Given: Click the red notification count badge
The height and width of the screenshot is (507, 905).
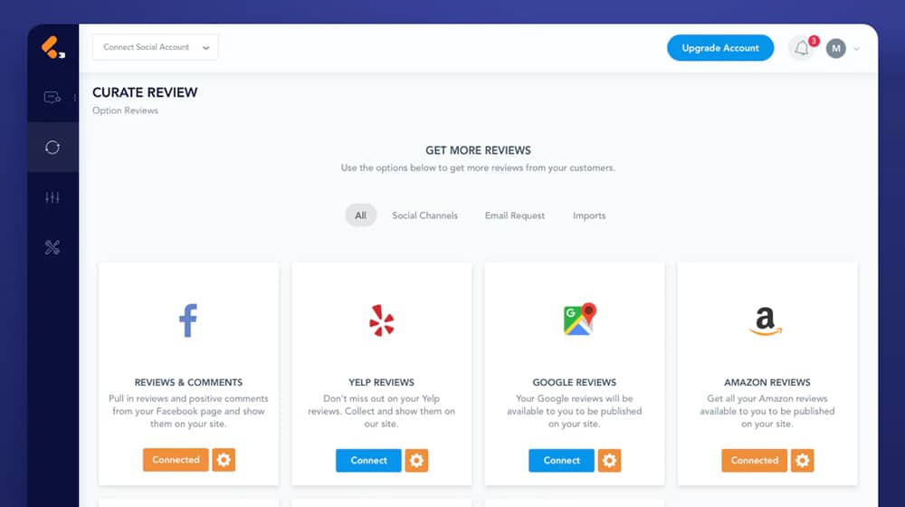Looking at the screenshot, I should 814,41.
